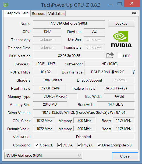This screenshot has height=164, width=142.
Task: Click the Memory Size value 2048 MB
Action: [50, 104]
